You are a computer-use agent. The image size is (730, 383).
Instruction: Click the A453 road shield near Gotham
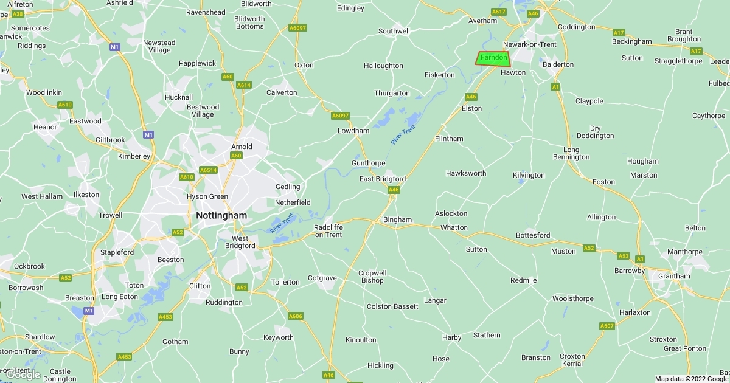165,317
